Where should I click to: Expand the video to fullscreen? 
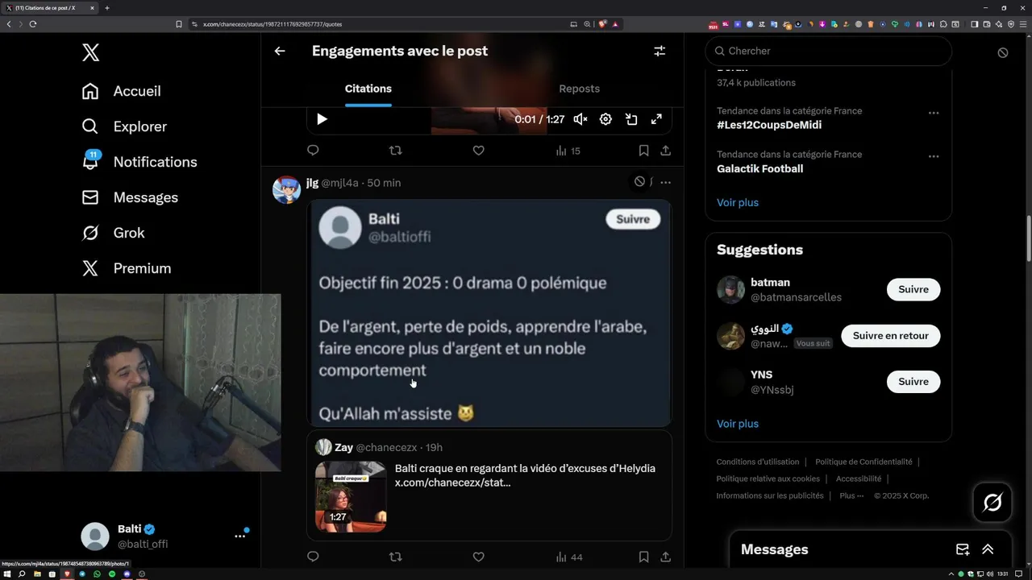pos(656,119)
